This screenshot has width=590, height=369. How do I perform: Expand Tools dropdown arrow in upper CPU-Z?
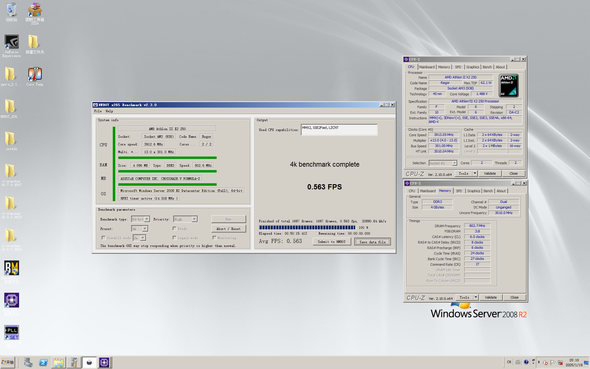pyautogui.click(x=475, y=173)
